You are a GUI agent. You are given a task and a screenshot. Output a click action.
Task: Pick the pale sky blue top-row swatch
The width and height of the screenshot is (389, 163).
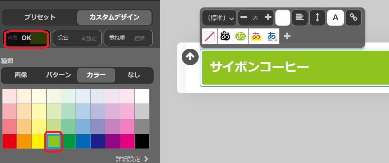pos(83,96)
